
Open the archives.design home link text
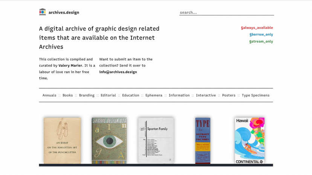pos(64,12)
